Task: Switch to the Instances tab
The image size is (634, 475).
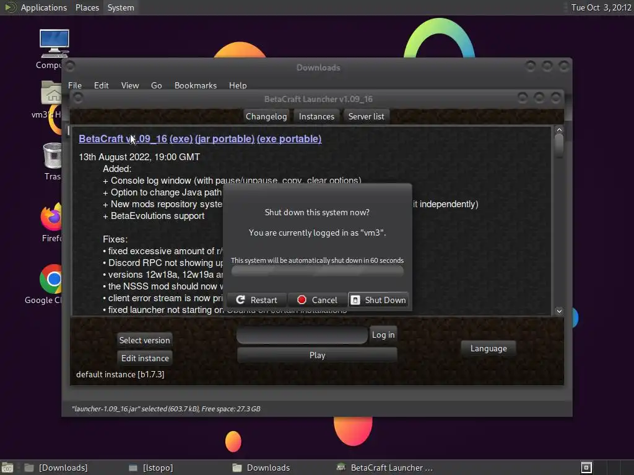Action: [316, 116]
